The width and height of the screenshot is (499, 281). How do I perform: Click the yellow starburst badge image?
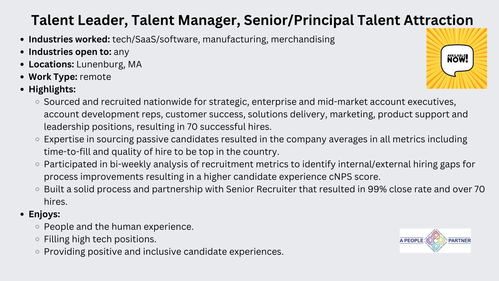tap(457, 59)
